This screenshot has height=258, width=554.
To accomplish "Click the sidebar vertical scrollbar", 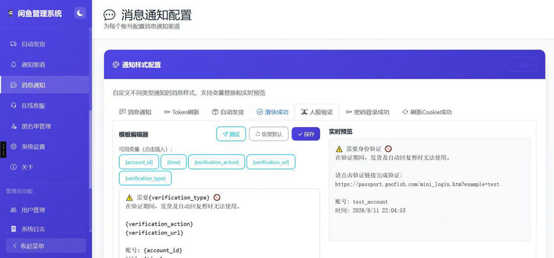I will click(x=91, y=149).
